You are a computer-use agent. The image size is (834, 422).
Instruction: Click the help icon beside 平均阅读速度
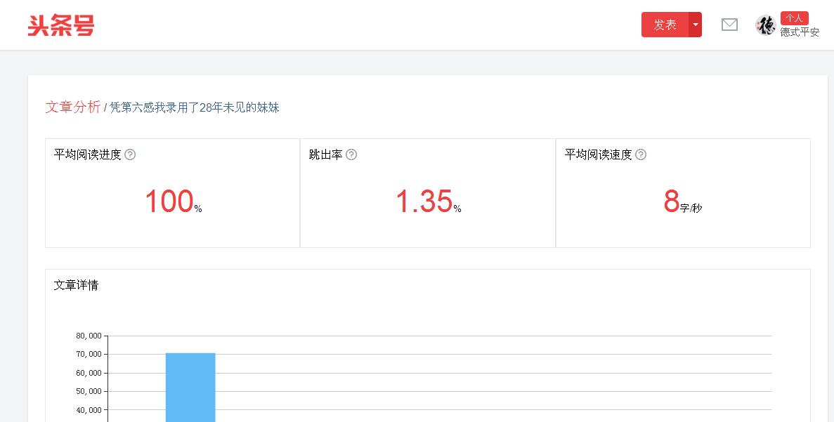(639, 154)
